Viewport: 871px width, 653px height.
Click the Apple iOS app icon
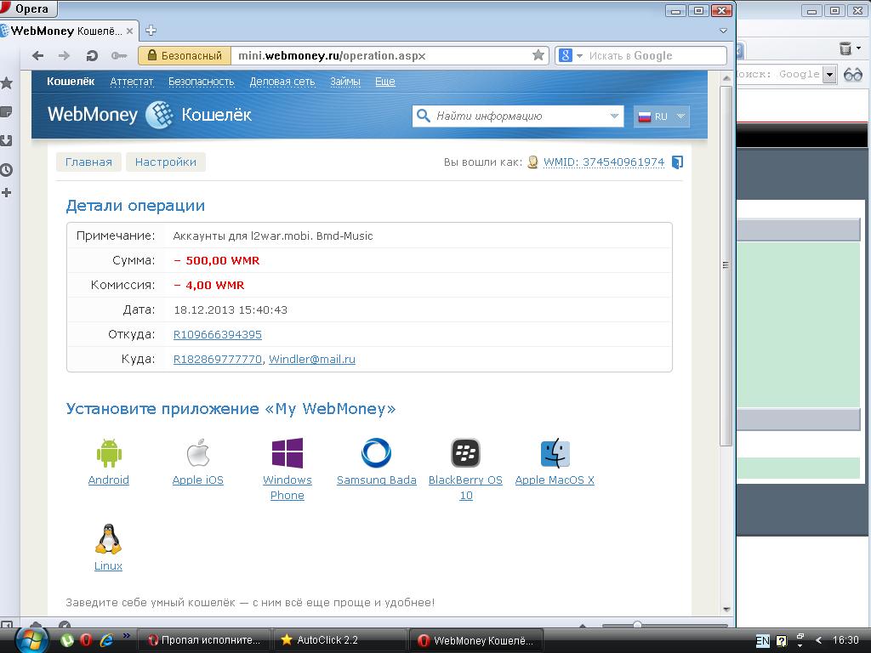point(197,453)
